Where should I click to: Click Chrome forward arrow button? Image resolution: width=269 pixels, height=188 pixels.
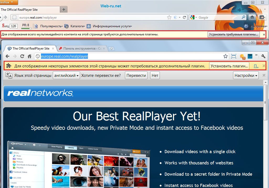(x=15, y=56)
